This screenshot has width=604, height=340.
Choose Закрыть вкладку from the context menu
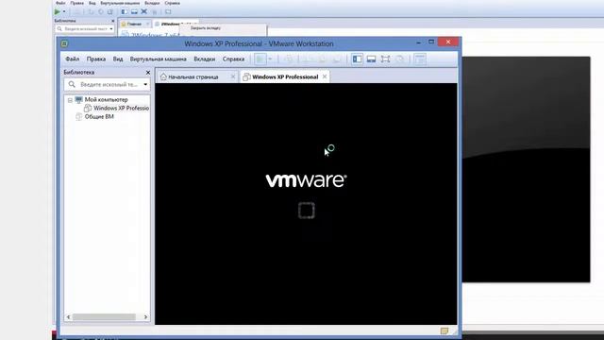click(206, 28)
